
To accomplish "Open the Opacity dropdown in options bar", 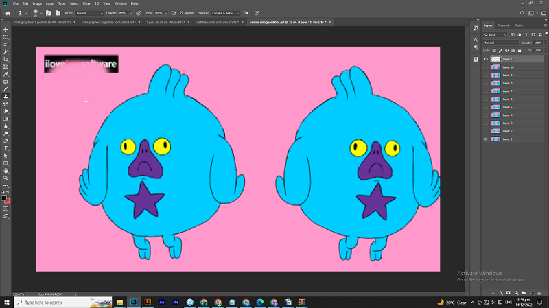I will click(x=130, y=13).
